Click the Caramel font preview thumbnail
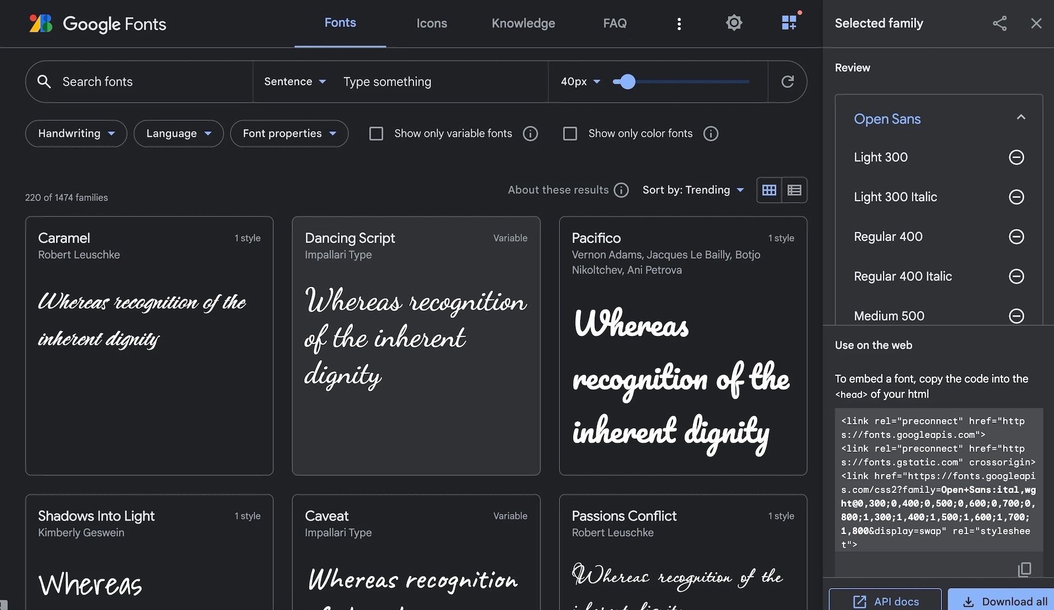The height and width of the screenshot is (610, 1054). [x=149, y=346]
